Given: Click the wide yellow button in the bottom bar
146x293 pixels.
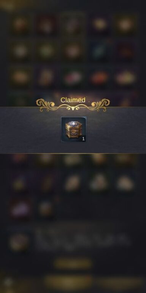Looking at the screenshot, I should pos(68,282).
